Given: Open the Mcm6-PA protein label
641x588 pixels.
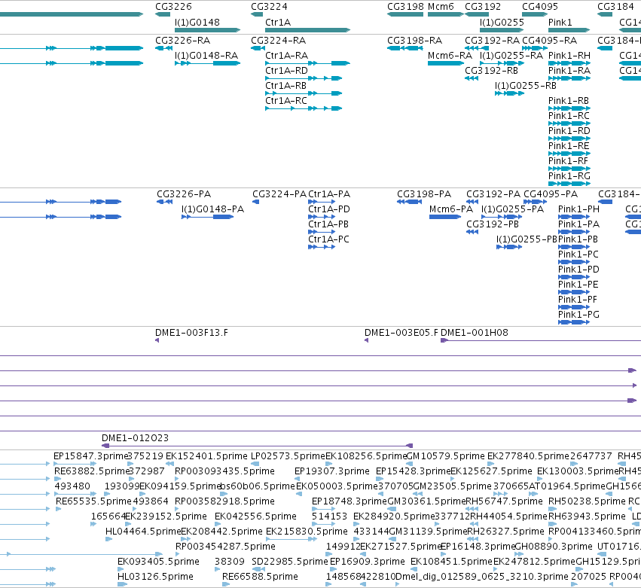Looking at the screenshot, I should point(451,209).
